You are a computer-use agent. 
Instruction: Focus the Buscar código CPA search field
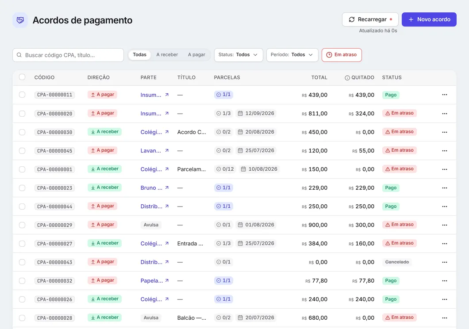[68, 55]
